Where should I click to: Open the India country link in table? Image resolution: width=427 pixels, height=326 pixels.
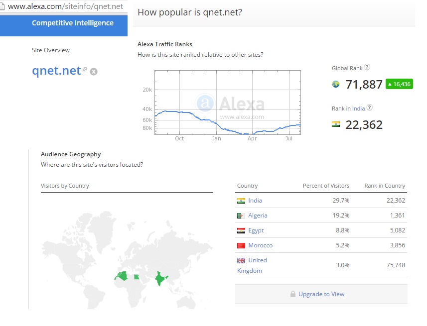255,201
